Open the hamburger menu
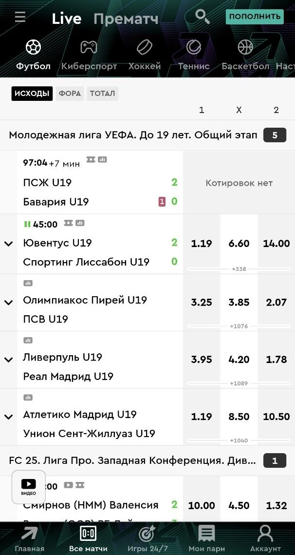The width and height of the screenshot is (295, 555). pyautogui.click(x=20, y=17)
